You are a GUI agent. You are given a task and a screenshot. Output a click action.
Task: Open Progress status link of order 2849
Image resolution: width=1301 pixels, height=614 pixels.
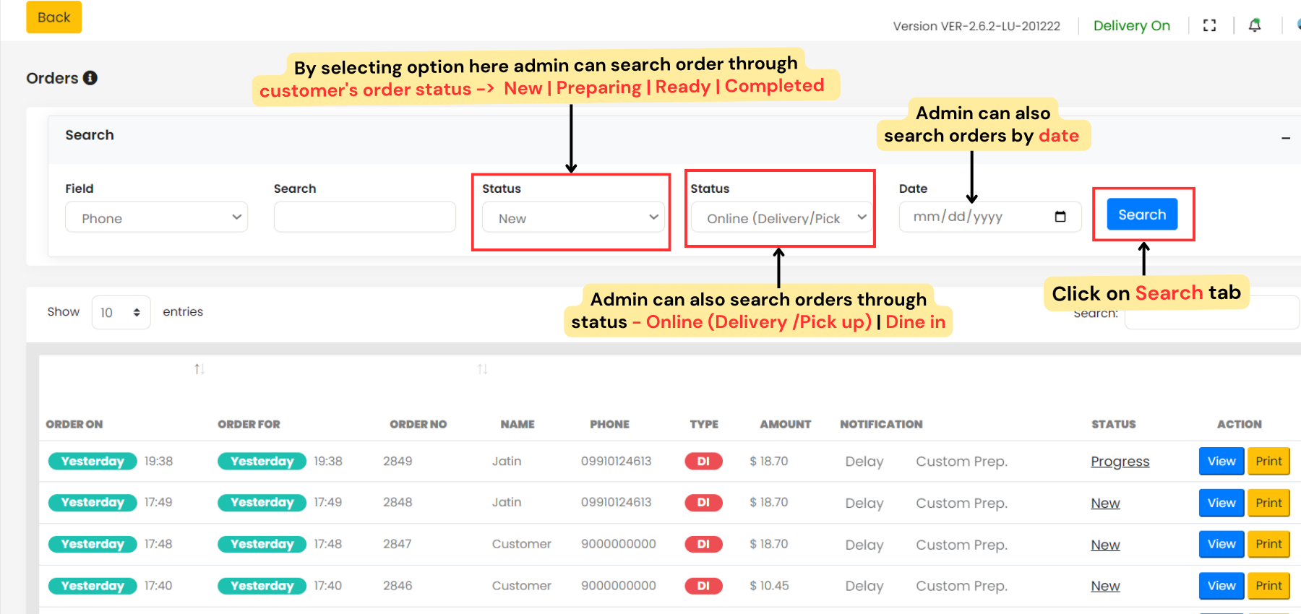tap(1120, 462)
